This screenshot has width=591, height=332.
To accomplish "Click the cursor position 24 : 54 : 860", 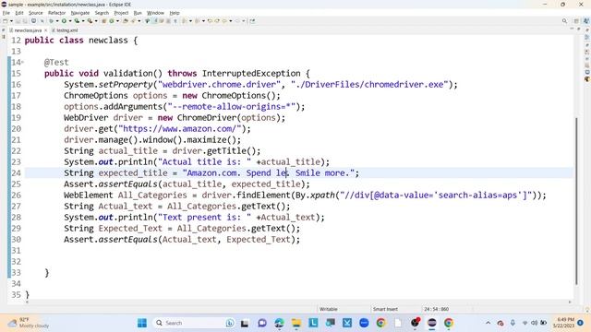I will (x=436, y=309).
